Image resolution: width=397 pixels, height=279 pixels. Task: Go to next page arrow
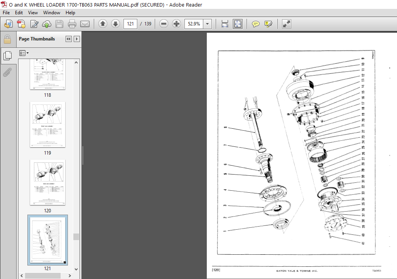click(x=115, y=24)
